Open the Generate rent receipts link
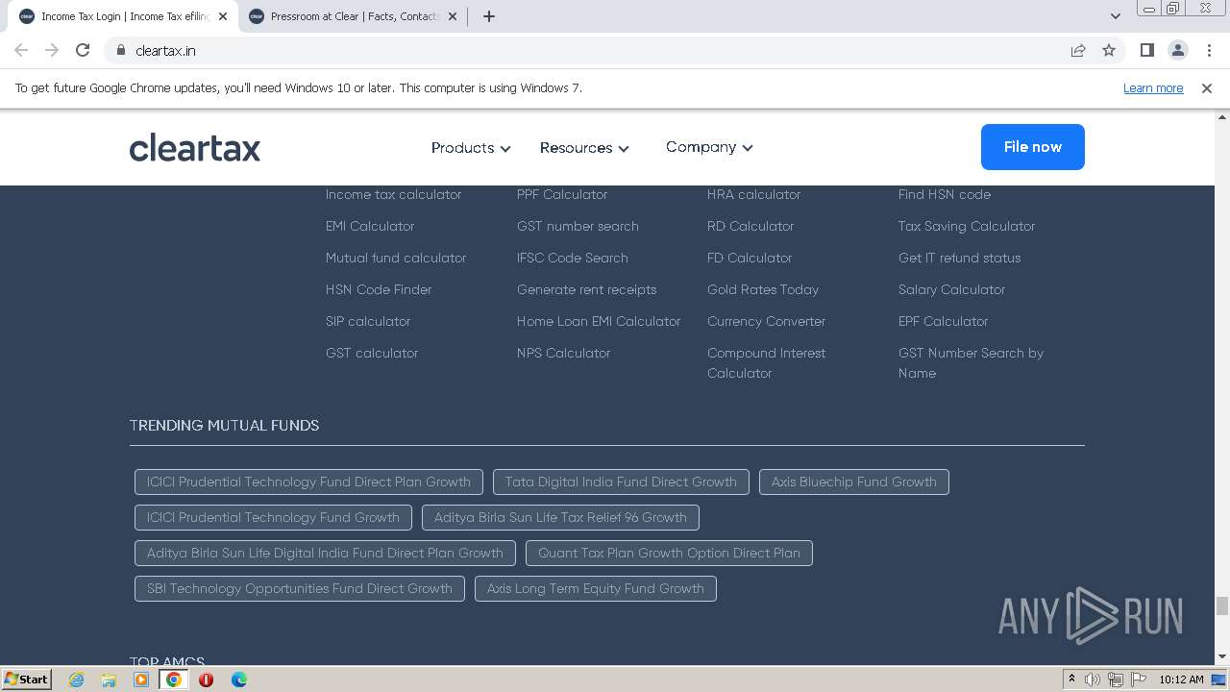Image resolution: width=1230 pixels, height=692 pixels. [x=586, y=289]
